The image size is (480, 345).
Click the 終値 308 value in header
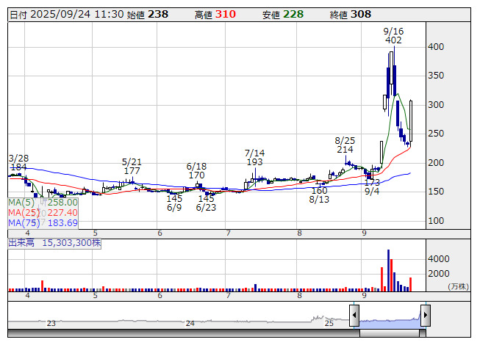click(x=361, y=14)
